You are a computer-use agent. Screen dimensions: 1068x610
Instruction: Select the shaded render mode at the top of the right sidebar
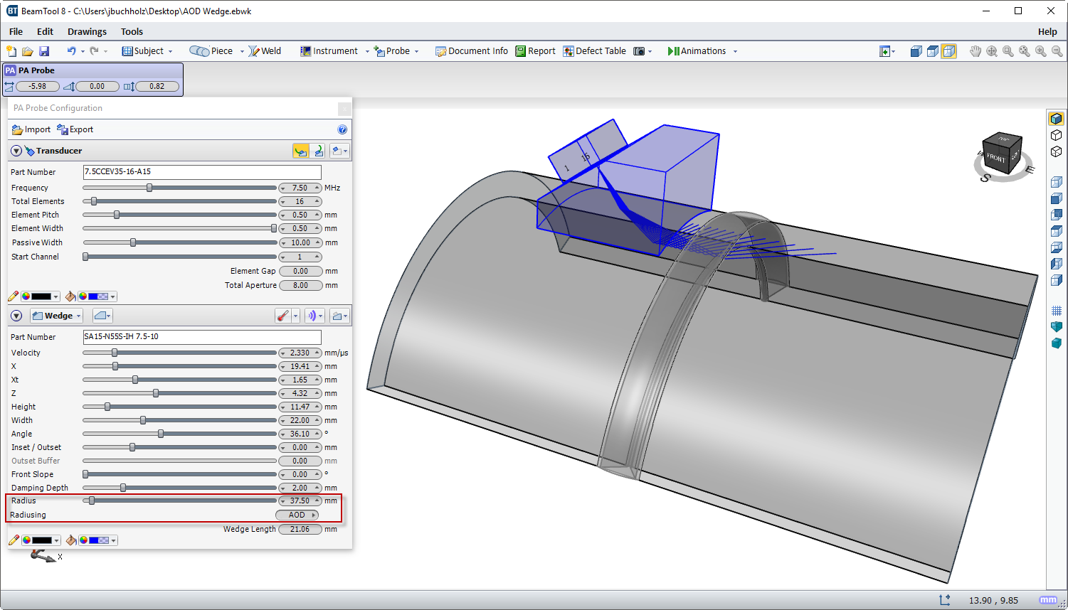click(1057, 119)
